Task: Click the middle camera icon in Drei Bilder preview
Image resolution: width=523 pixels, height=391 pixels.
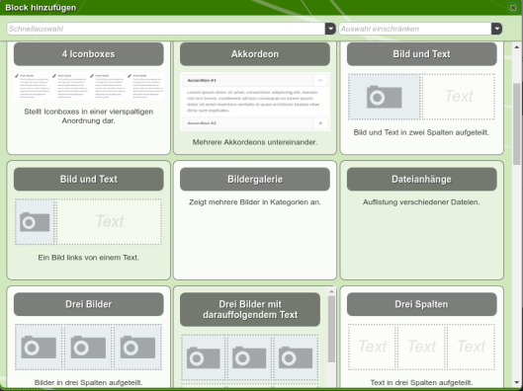Action: pos(88,347)
